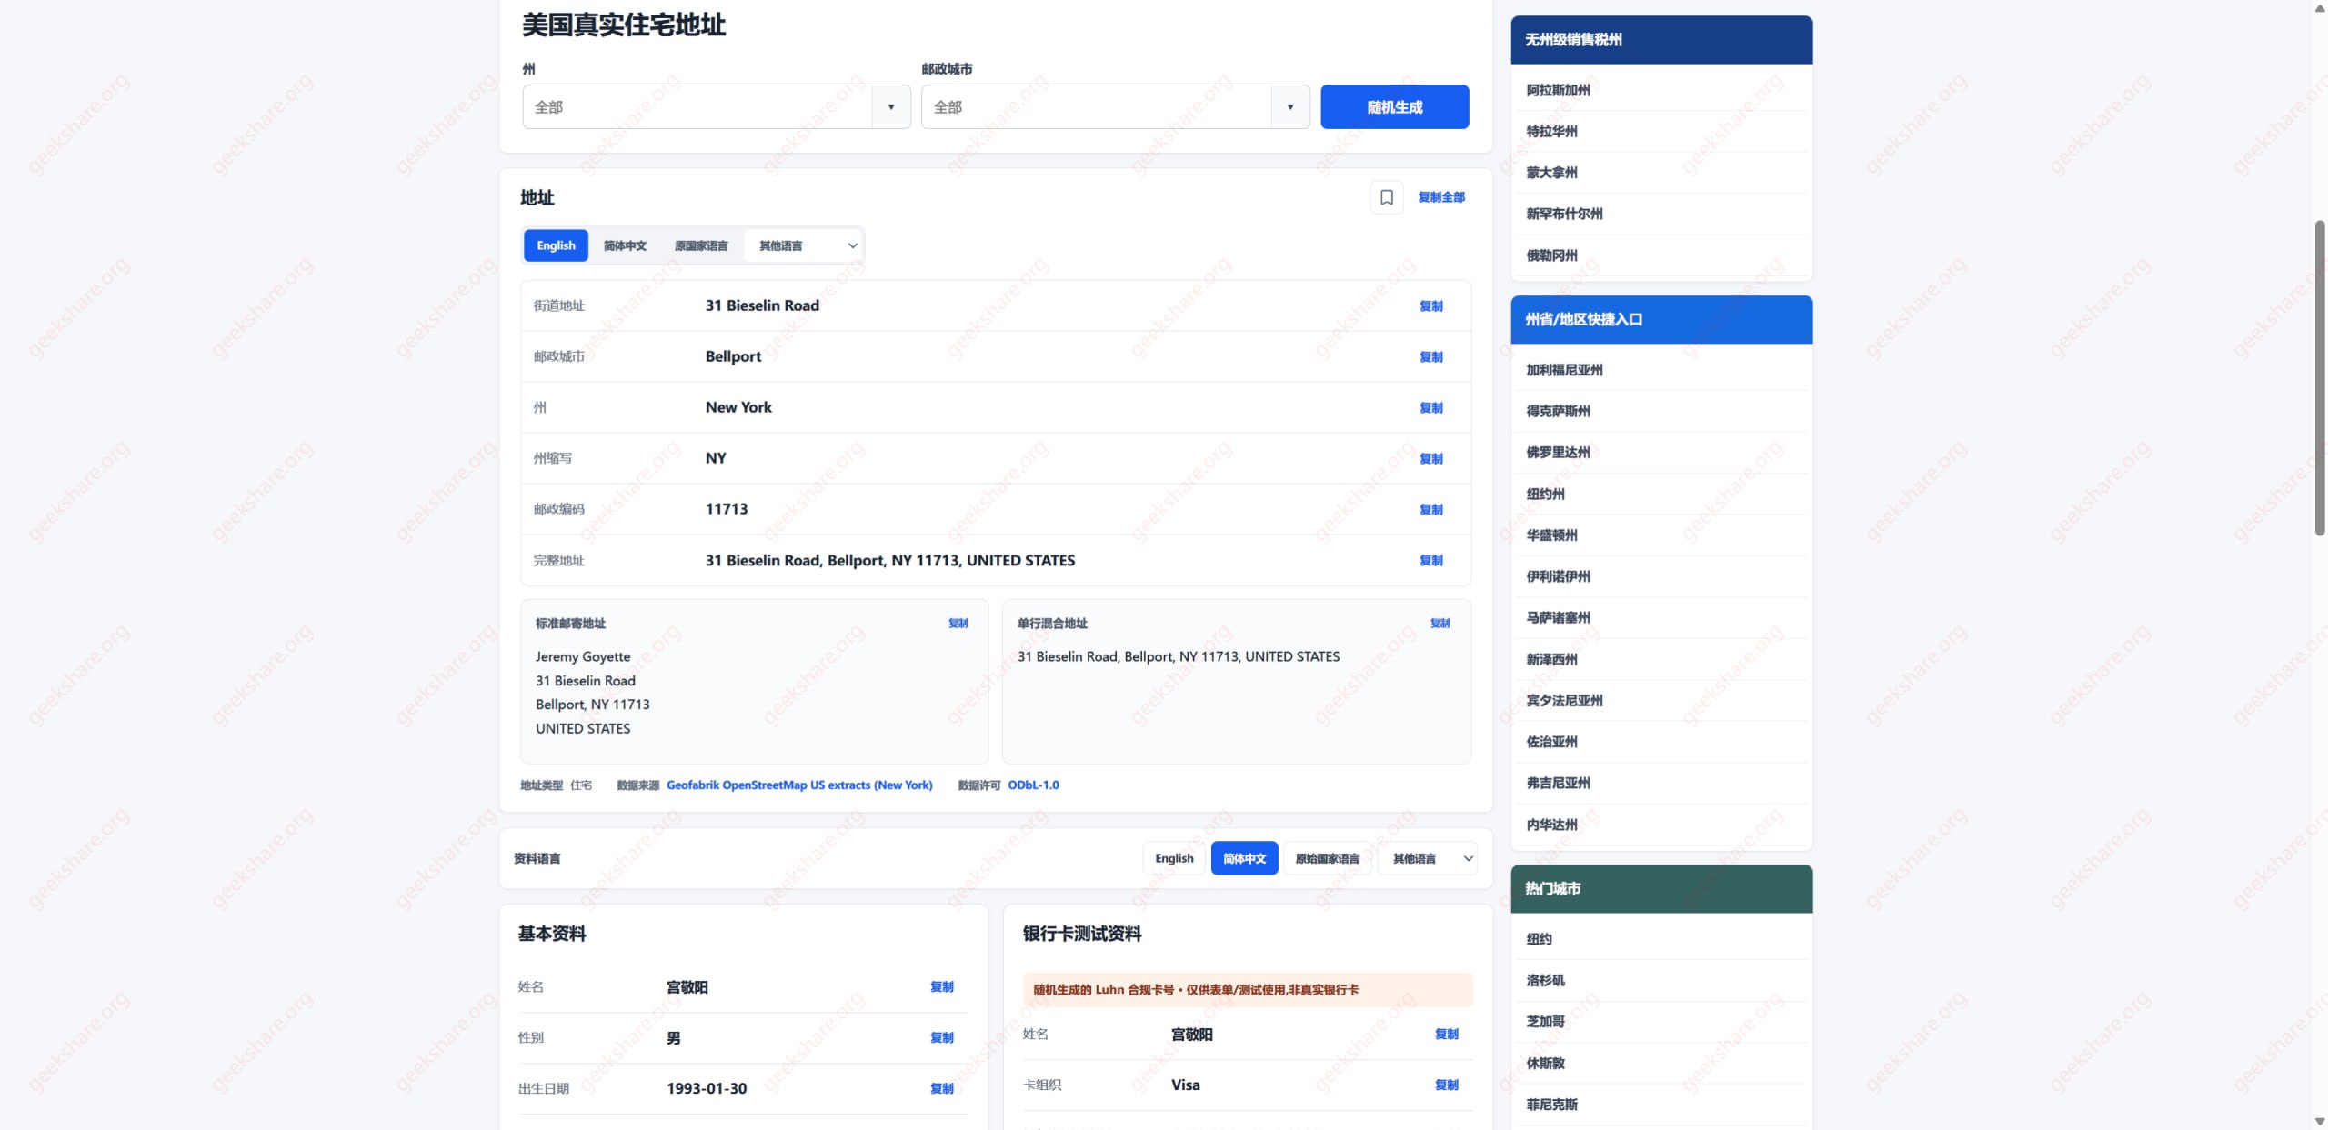Copy the 单行混合地址 block
2328x1130 pixels.
point(1440,624)
